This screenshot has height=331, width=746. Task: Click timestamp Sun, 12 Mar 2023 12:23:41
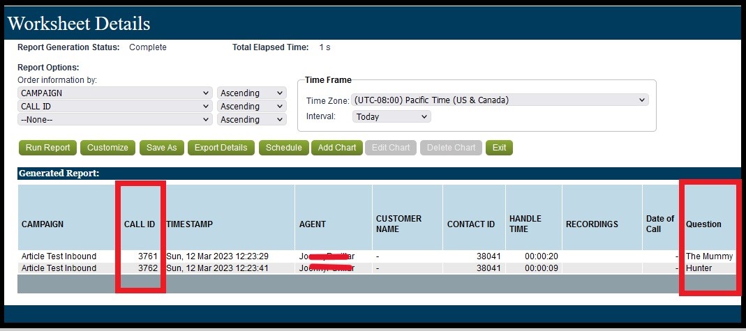217,268
